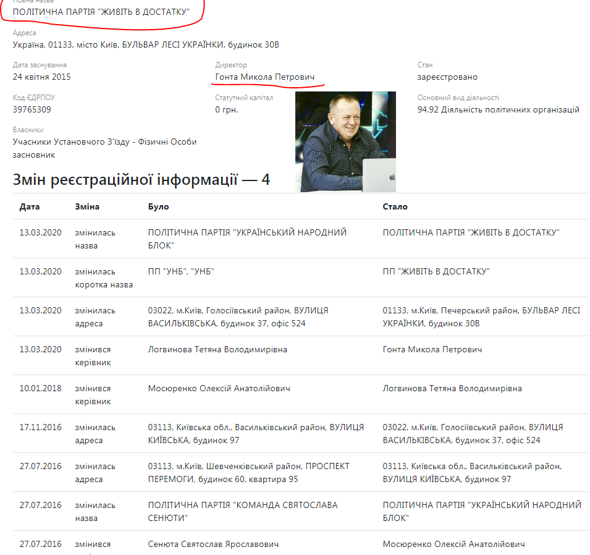Click the photo of the smiling man
The height and width of the screenshot is (555, 590).
(345, 142)
